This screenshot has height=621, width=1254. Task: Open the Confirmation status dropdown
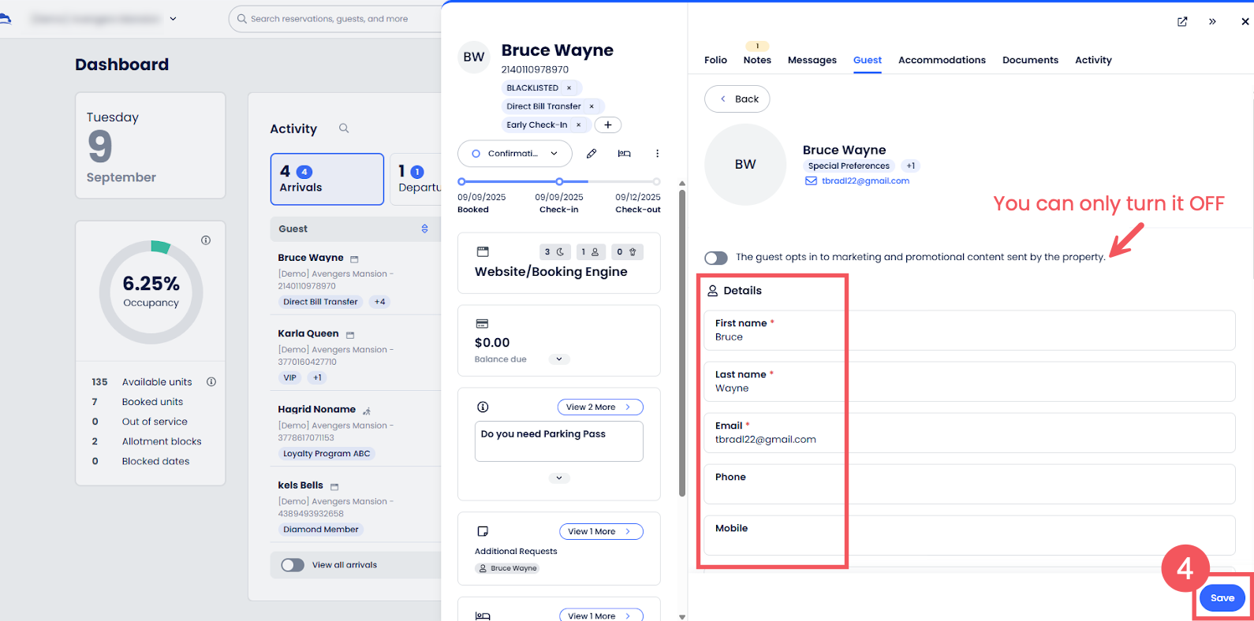pos(515,154)
